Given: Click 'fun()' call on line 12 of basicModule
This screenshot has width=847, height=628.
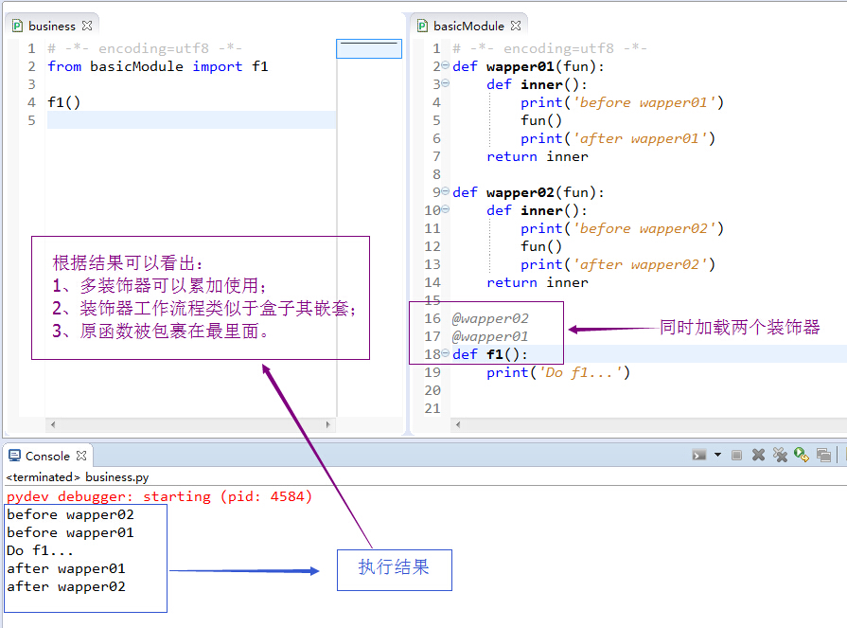Looking at the screenshot, I should pos(541,246).
